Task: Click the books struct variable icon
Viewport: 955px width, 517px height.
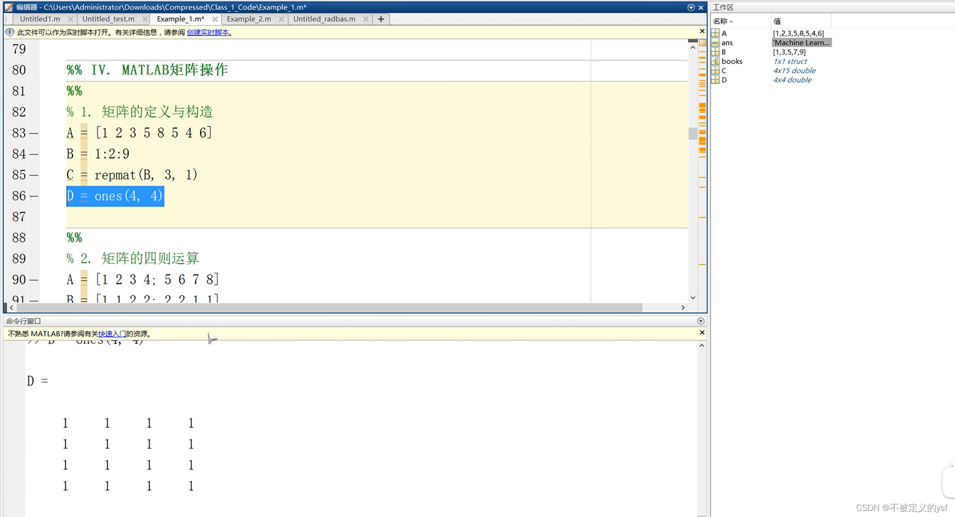Action: pyautogui.click(x=715, y=61)
